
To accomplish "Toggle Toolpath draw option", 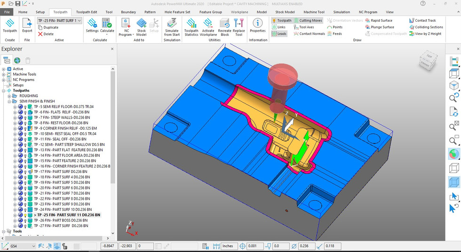I will point(281,20).
